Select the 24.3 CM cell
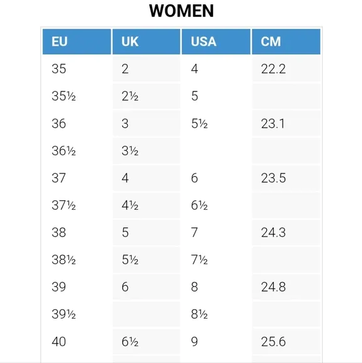The image size is (362, 363). (x=286, y=232)
